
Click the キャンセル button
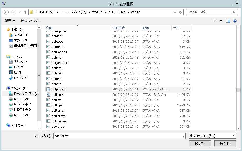coord(225,143)
